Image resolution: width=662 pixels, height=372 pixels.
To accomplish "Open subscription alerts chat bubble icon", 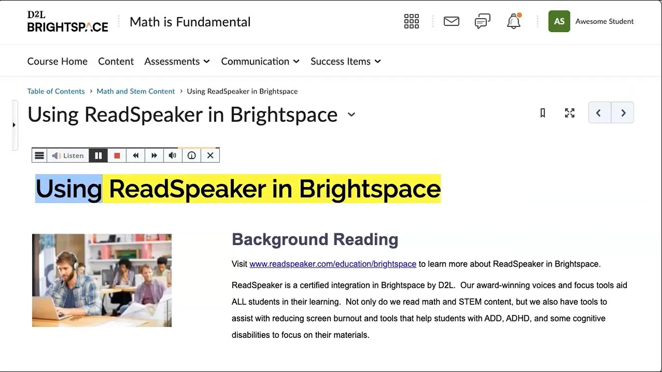I will (x=483, y=21).
